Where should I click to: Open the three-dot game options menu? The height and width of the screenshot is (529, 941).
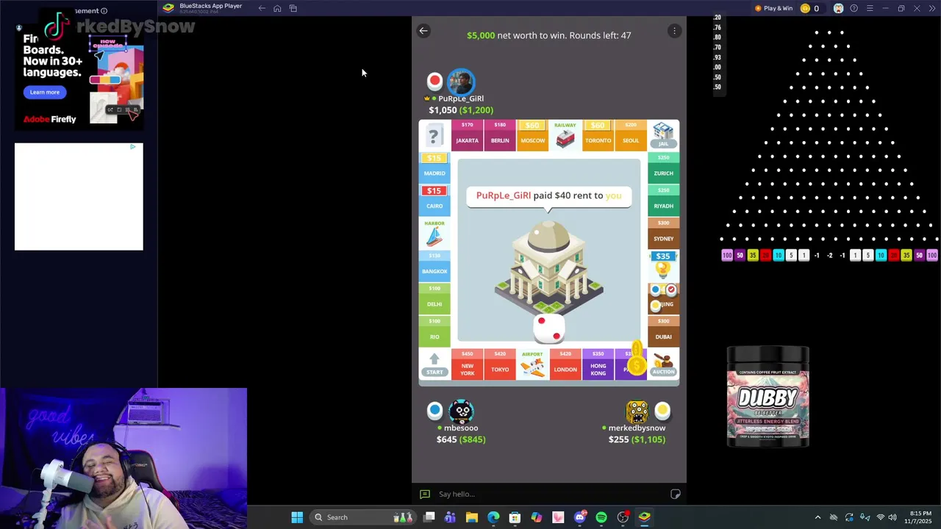coord(674,31)
